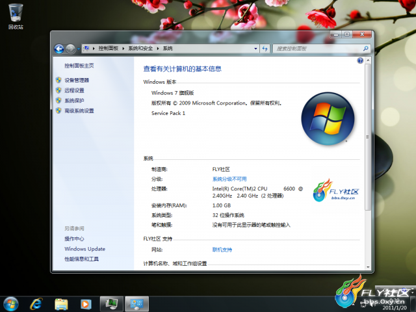Open help with the blue question icon
Image resolution: width=416 pixels, height=312 pixels.
point(360,60)
